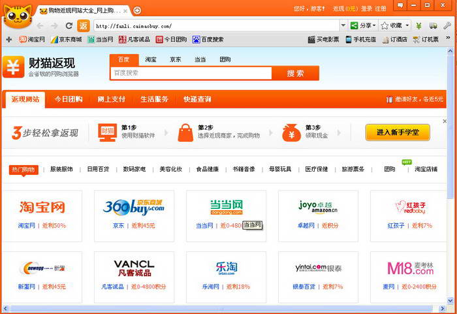Close the three-step cashback banner
This screenshot has height=314, width=457.
pyautogui.click(x=445, y=121)
